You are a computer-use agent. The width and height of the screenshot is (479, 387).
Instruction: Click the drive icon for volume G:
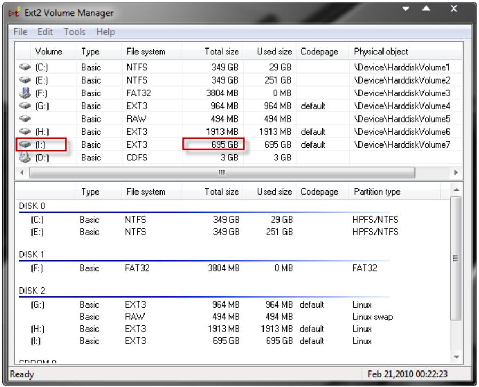tap(25, 106)
